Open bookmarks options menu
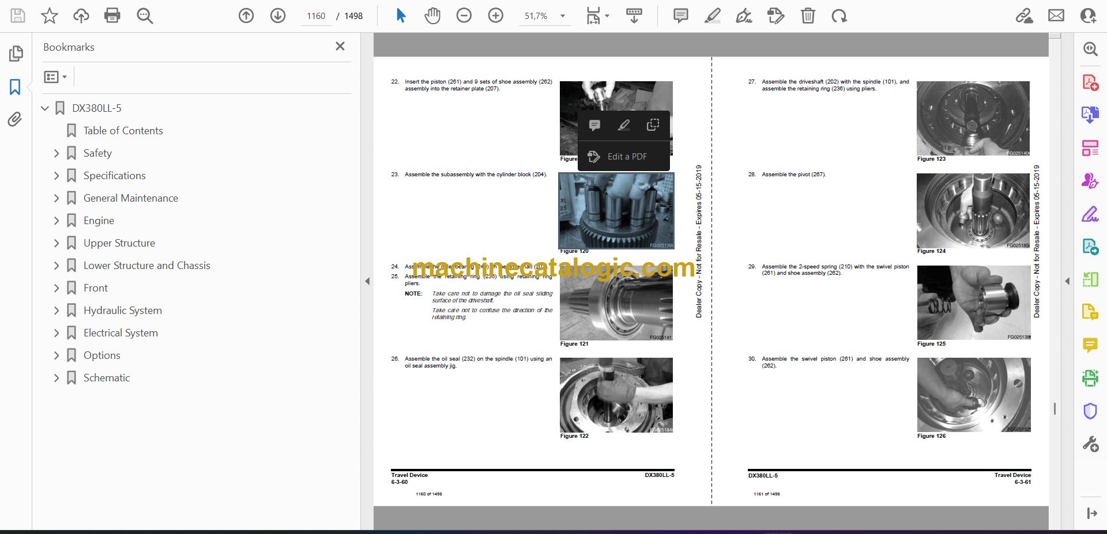 (x=55, y=77)
